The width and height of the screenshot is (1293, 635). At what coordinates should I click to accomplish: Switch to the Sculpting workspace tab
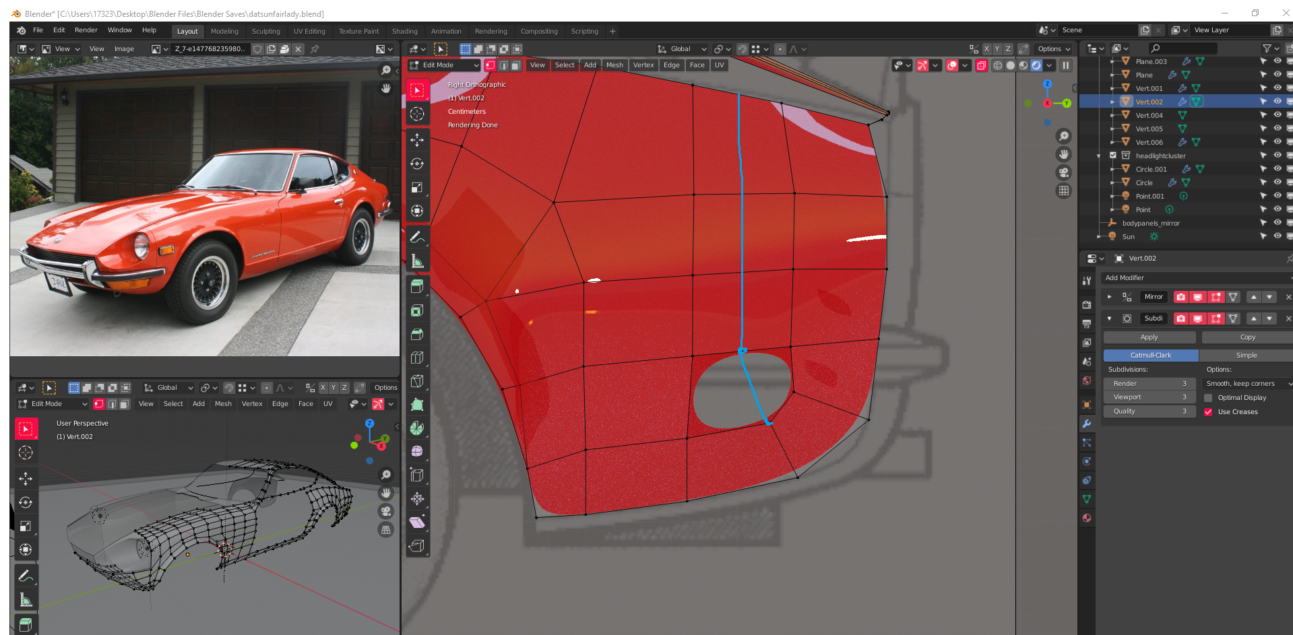click(265, 32)
